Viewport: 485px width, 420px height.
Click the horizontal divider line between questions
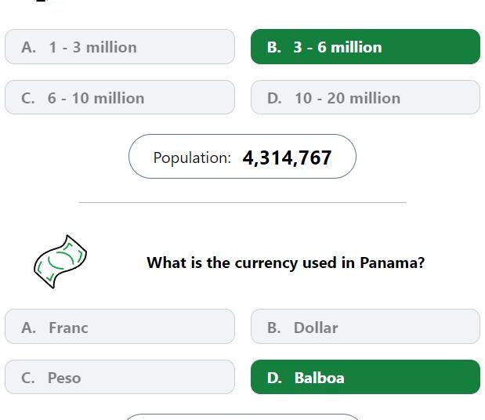(x=243, y=202)
